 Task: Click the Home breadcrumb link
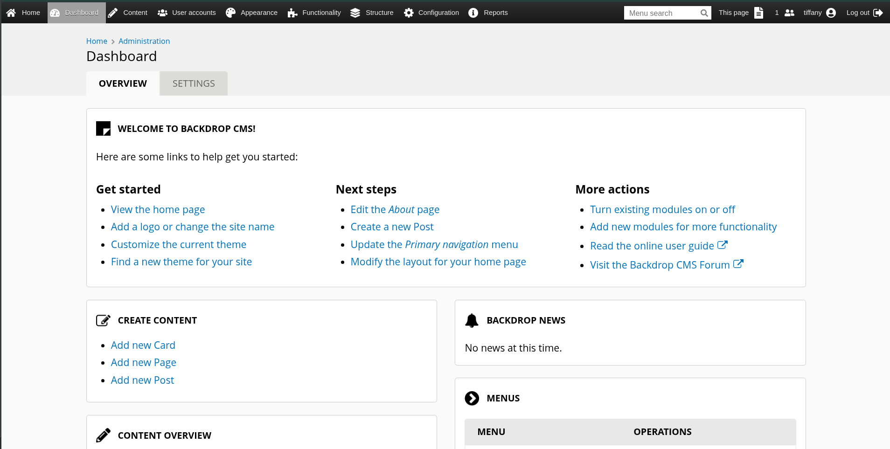coord(97,41)
